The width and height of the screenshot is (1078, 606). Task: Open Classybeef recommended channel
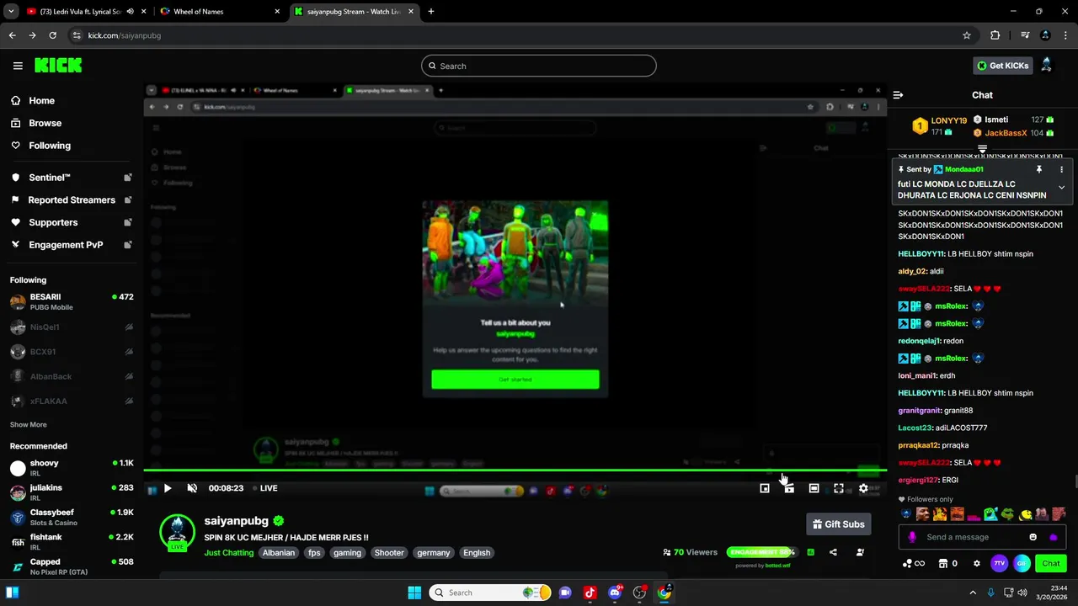[72, 517]
